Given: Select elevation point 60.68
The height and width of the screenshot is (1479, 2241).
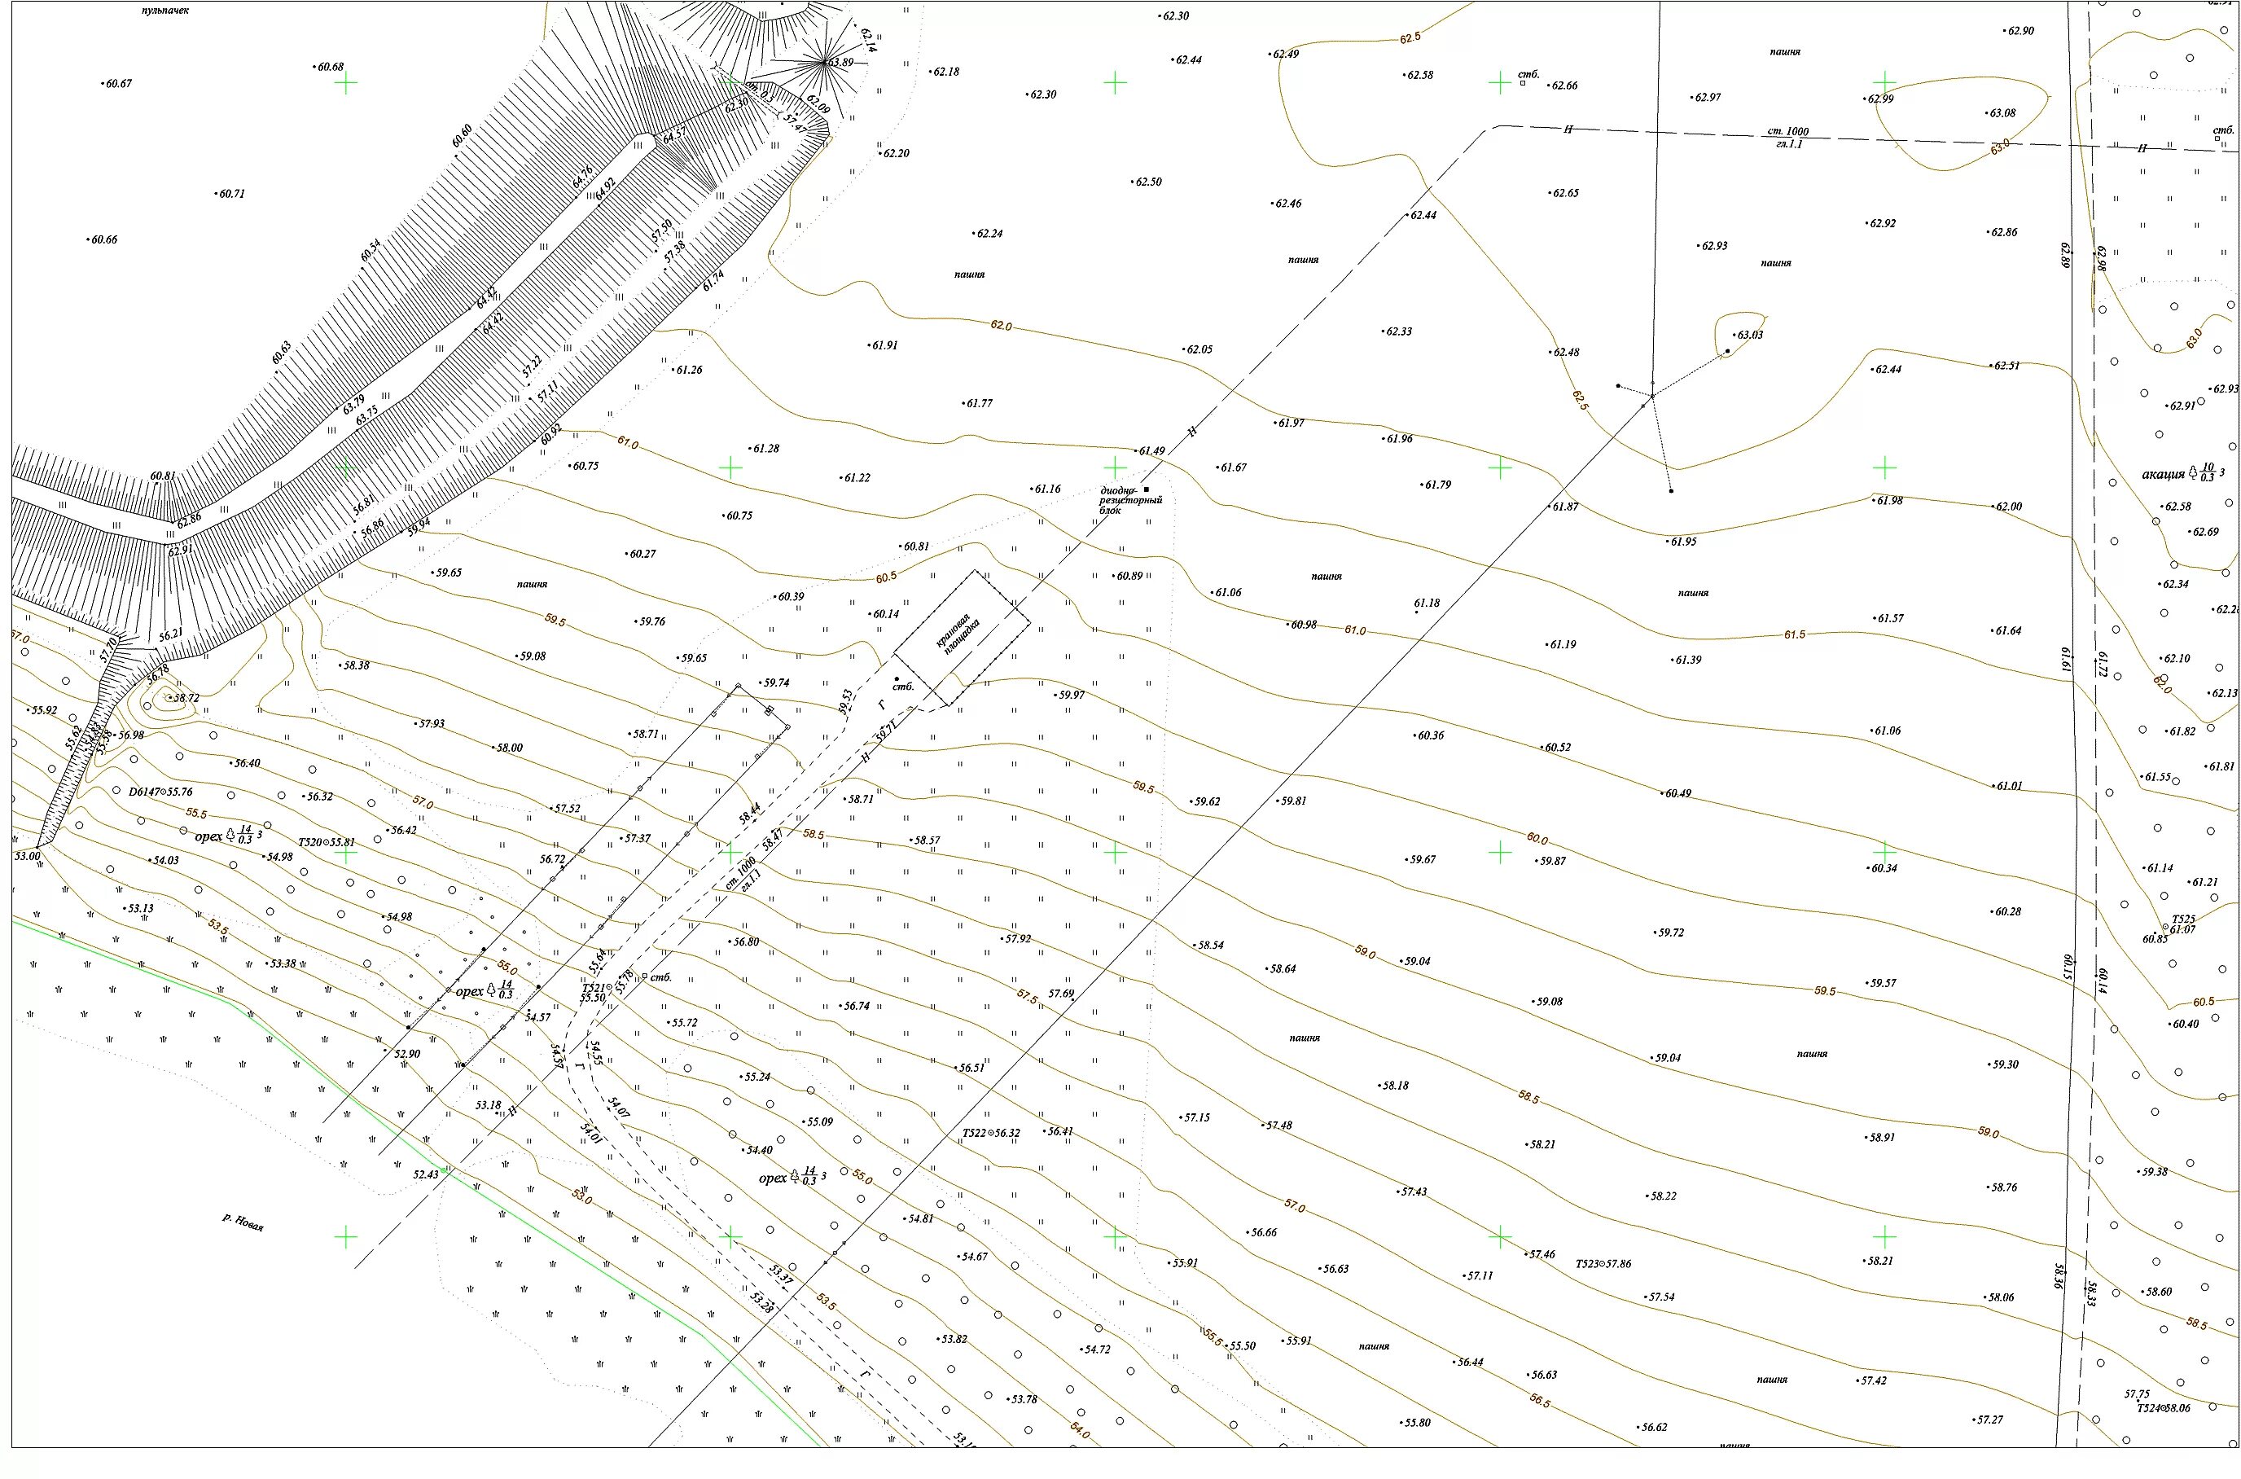Looking at the screenshot, I should 330,67.
